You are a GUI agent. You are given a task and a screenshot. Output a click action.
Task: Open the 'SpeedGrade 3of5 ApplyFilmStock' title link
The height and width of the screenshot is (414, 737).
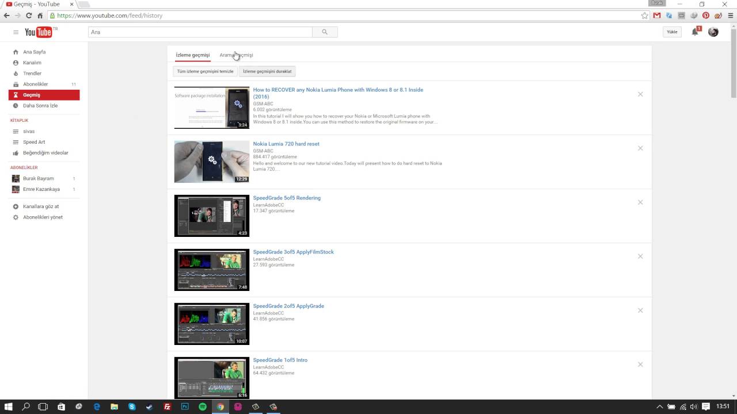293,252
